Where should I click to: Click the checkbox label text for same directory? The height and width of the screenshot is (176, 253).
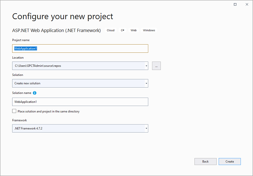[48, 111]
